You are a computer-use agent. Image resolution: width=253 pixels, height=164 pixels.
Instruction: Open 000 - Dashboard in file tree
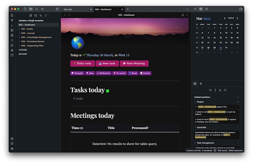(x=38, y=25)
